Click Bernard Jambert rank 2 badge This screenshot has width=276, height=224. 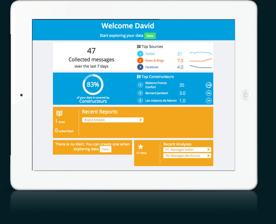tap(140, 93)
